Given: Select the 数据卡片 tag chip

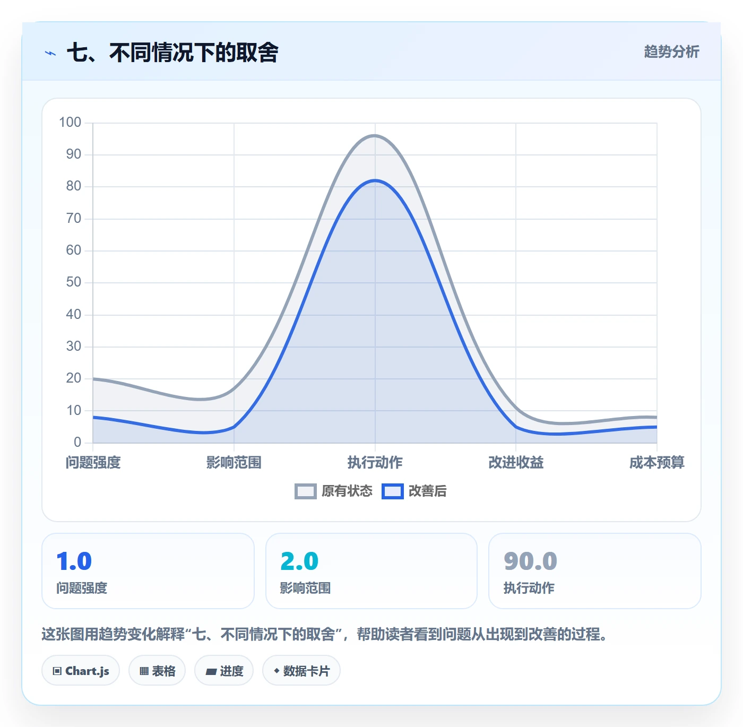Looking at the screenshot, I should (x=301, y=671).
